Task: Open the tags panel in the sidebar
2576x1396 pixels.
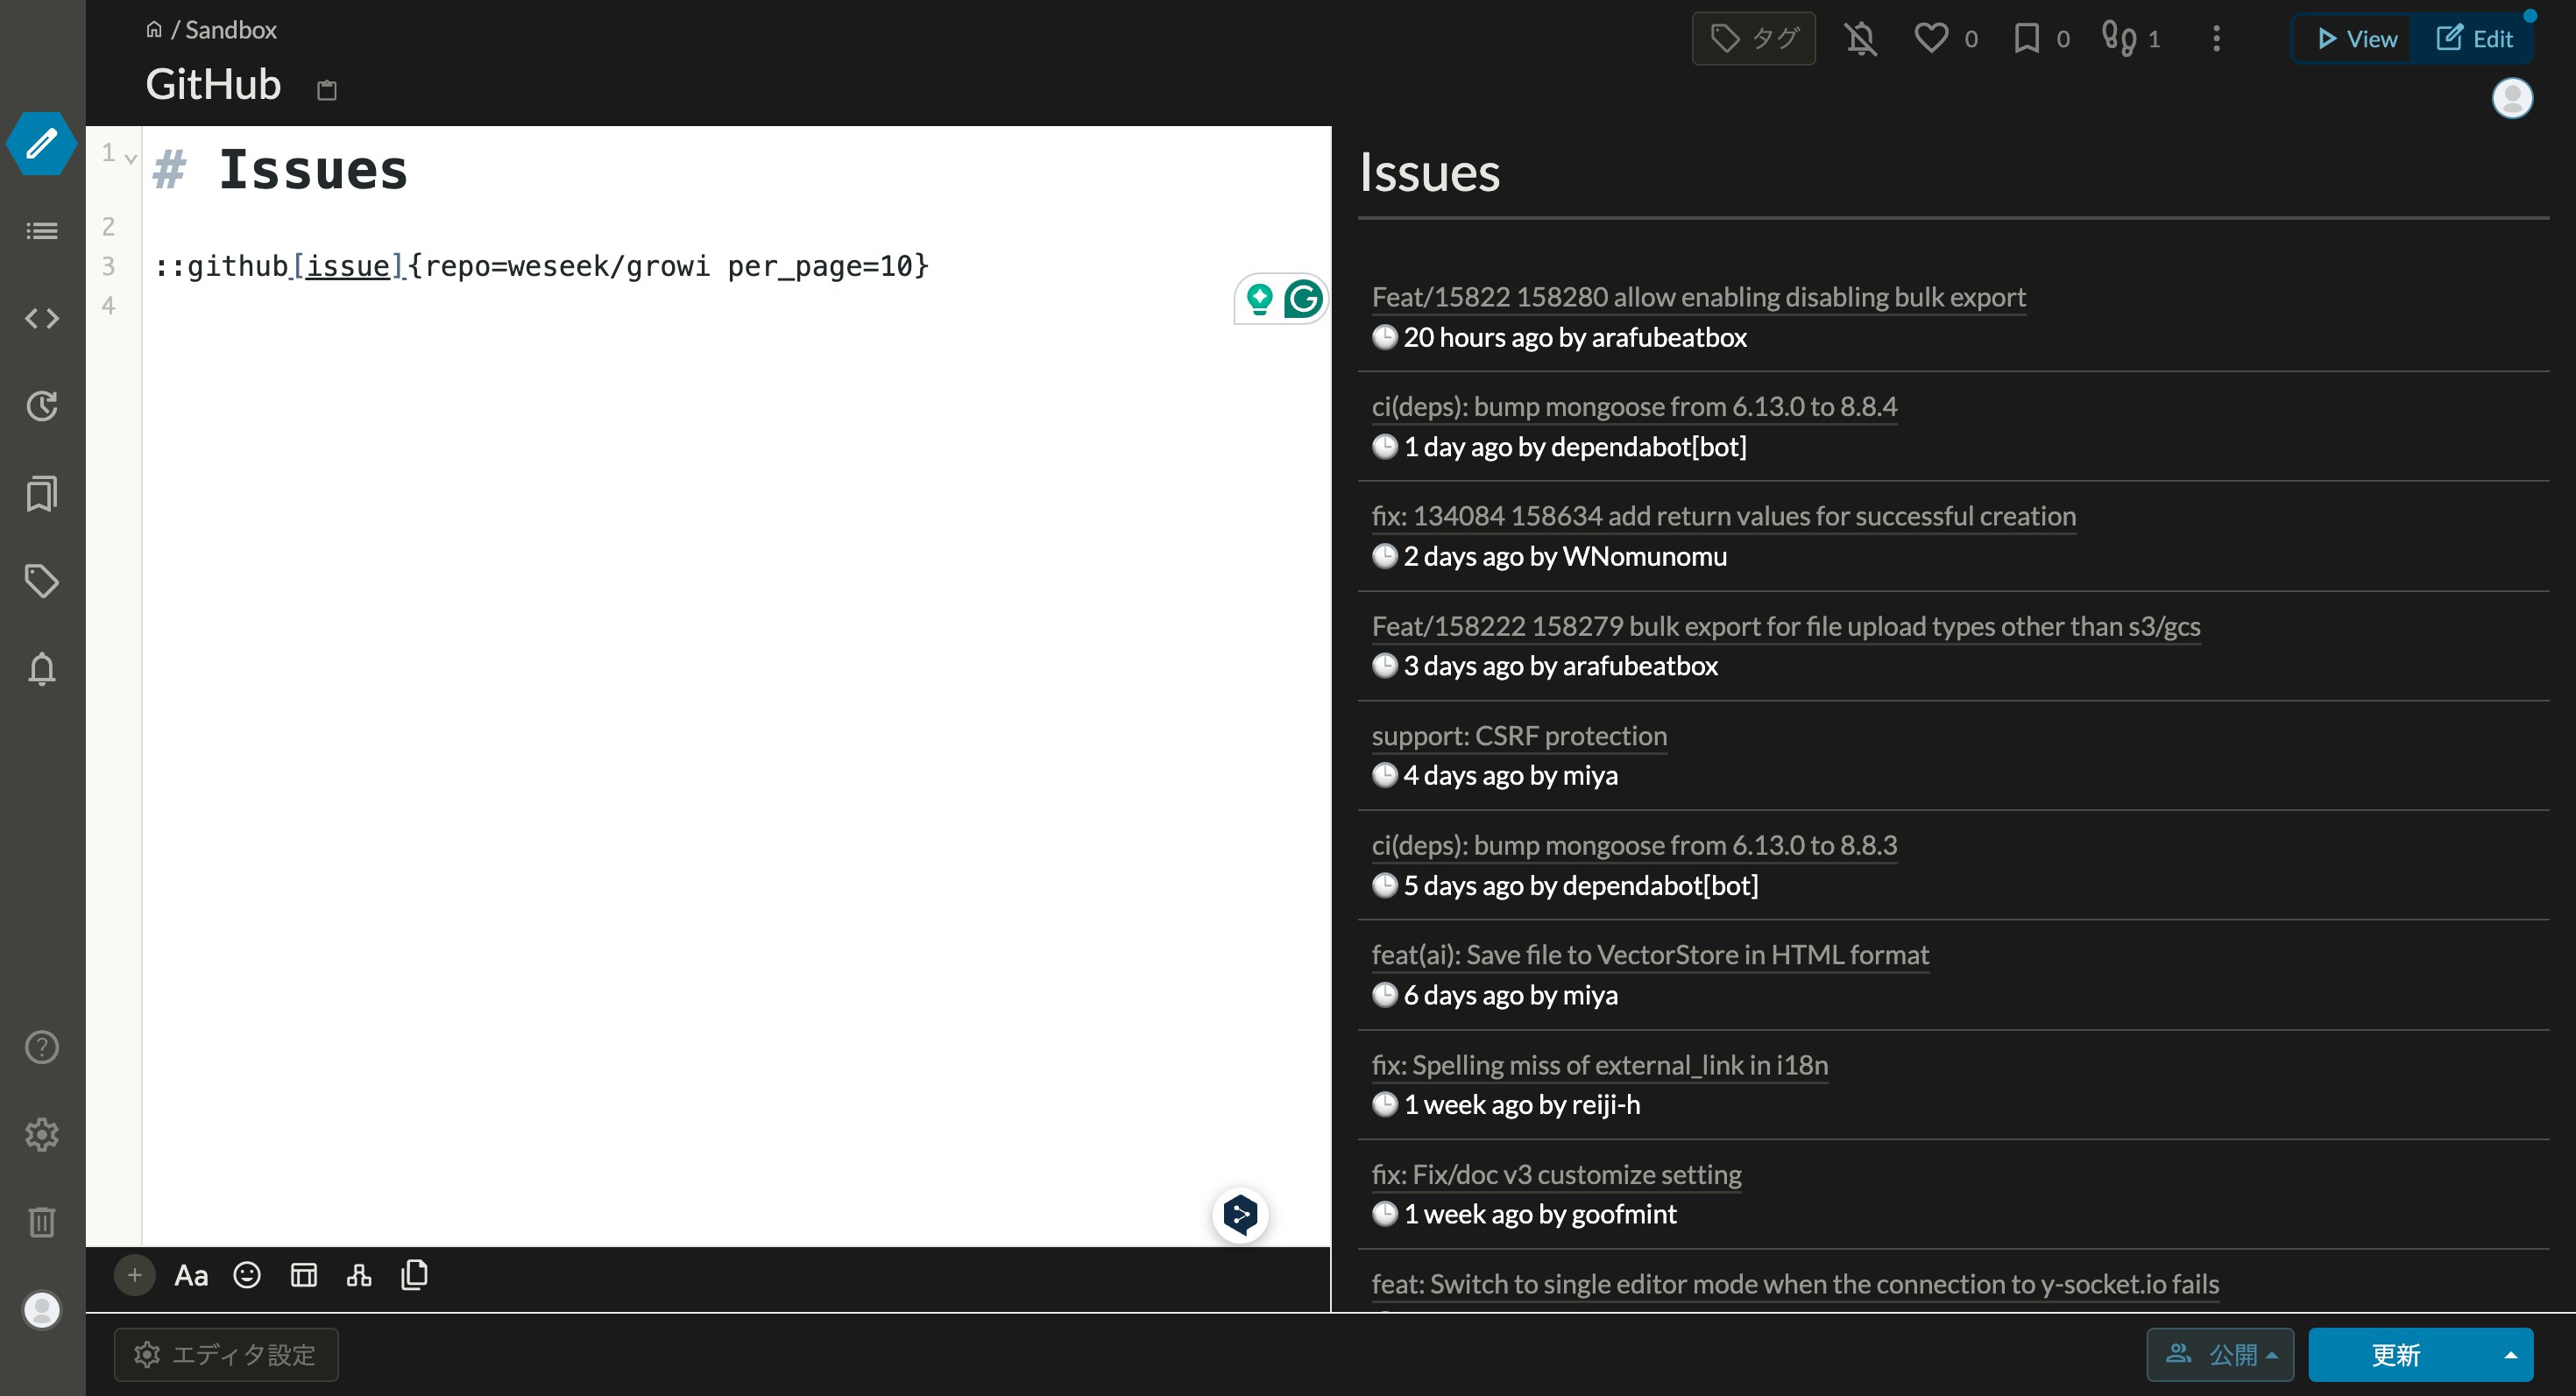Action: tap(41, 581)
